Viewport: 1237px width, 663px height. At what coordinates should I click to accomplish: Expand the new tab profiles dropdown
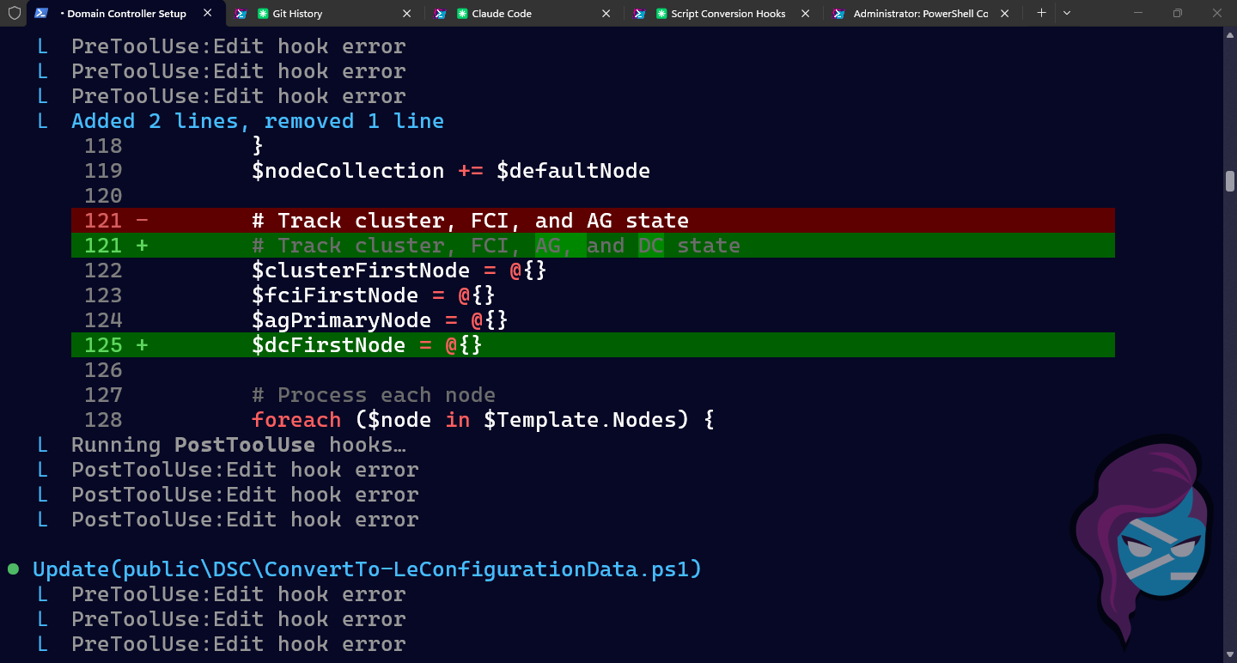pyautogui.click(x=1067, y=13)
